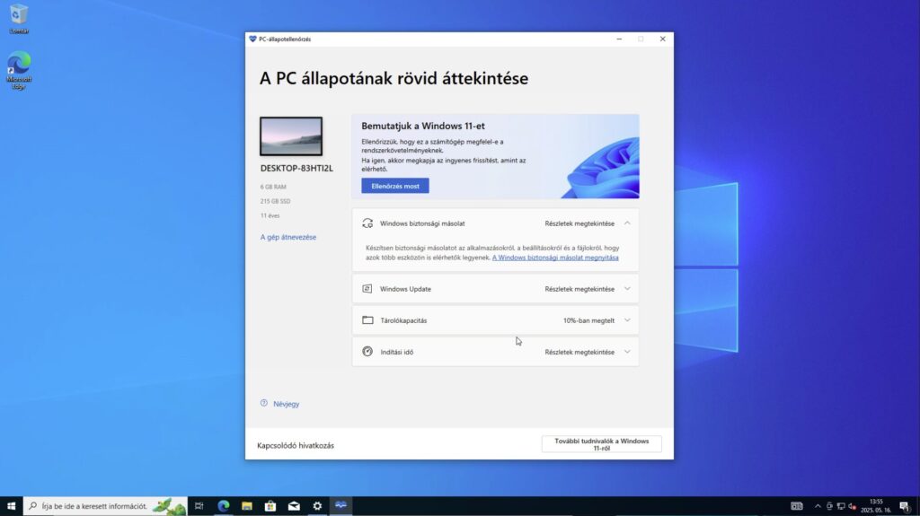This screenshot has width=920, height=516.
Task: Click the 6 GB RAM text
Action: point(273,187)
